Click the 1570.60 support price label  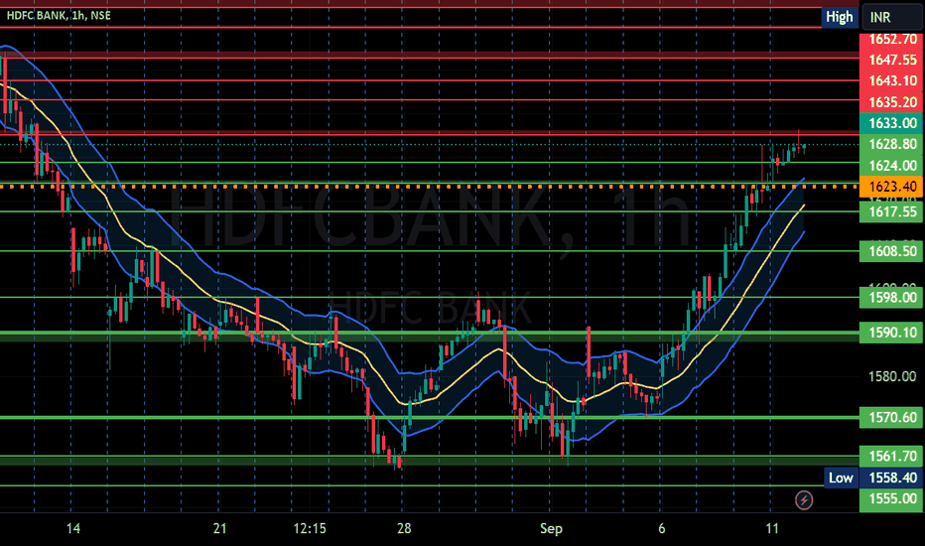coord(892,418)
